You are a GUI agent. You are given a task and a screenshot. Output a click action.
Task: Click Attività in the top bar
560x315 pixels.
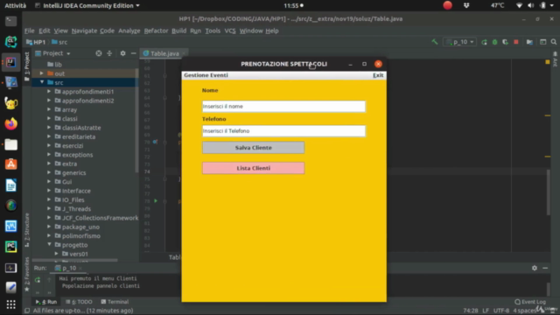pyautogui.click(x=16, y=6)
